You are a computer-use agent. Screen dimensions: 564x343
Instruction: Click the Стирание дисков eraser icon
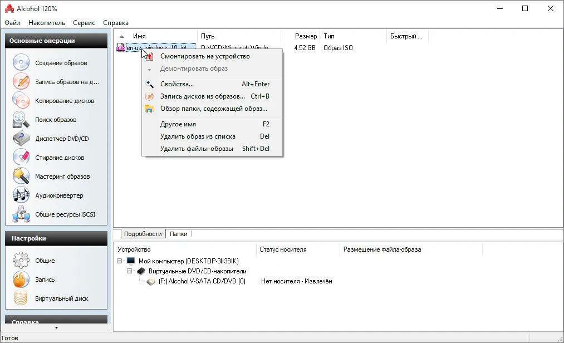[x=21, y=158]
